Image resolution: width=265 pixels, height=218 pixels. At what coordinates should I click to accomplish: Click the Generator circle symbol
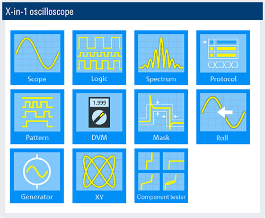(x=37, y=171)
